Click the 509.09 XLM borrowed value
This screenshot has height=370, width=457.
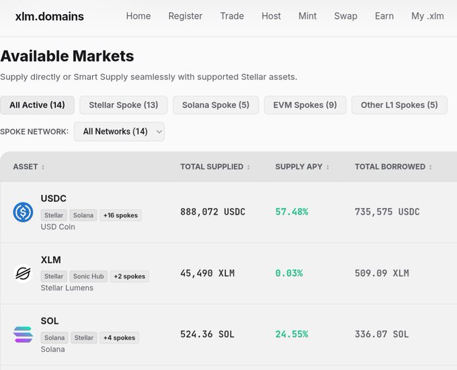[382, 273]
